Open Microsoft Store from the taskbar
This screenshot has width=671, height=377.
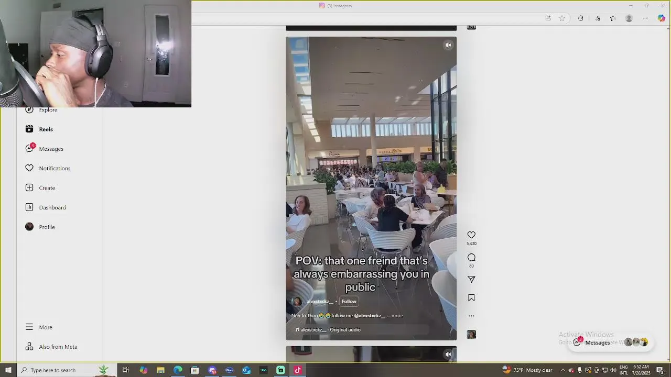tap(195, 370)
